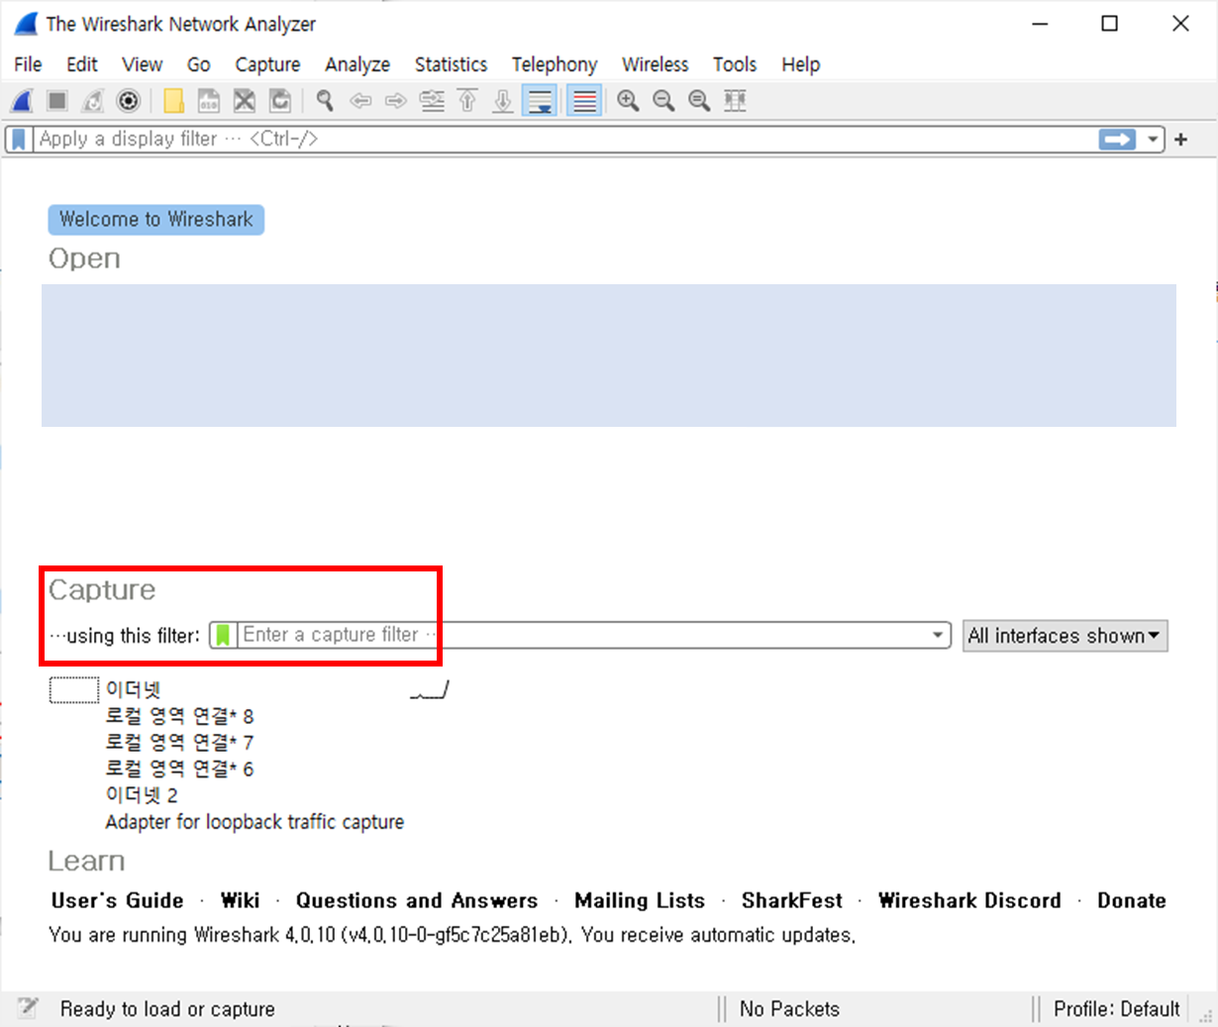Click Profile: Default in status bar
This screenshot has width=1218, height=1027.
coord(1116,1009)
